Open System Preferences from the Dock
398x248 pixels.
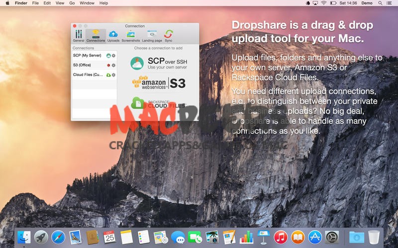point(332,237)
